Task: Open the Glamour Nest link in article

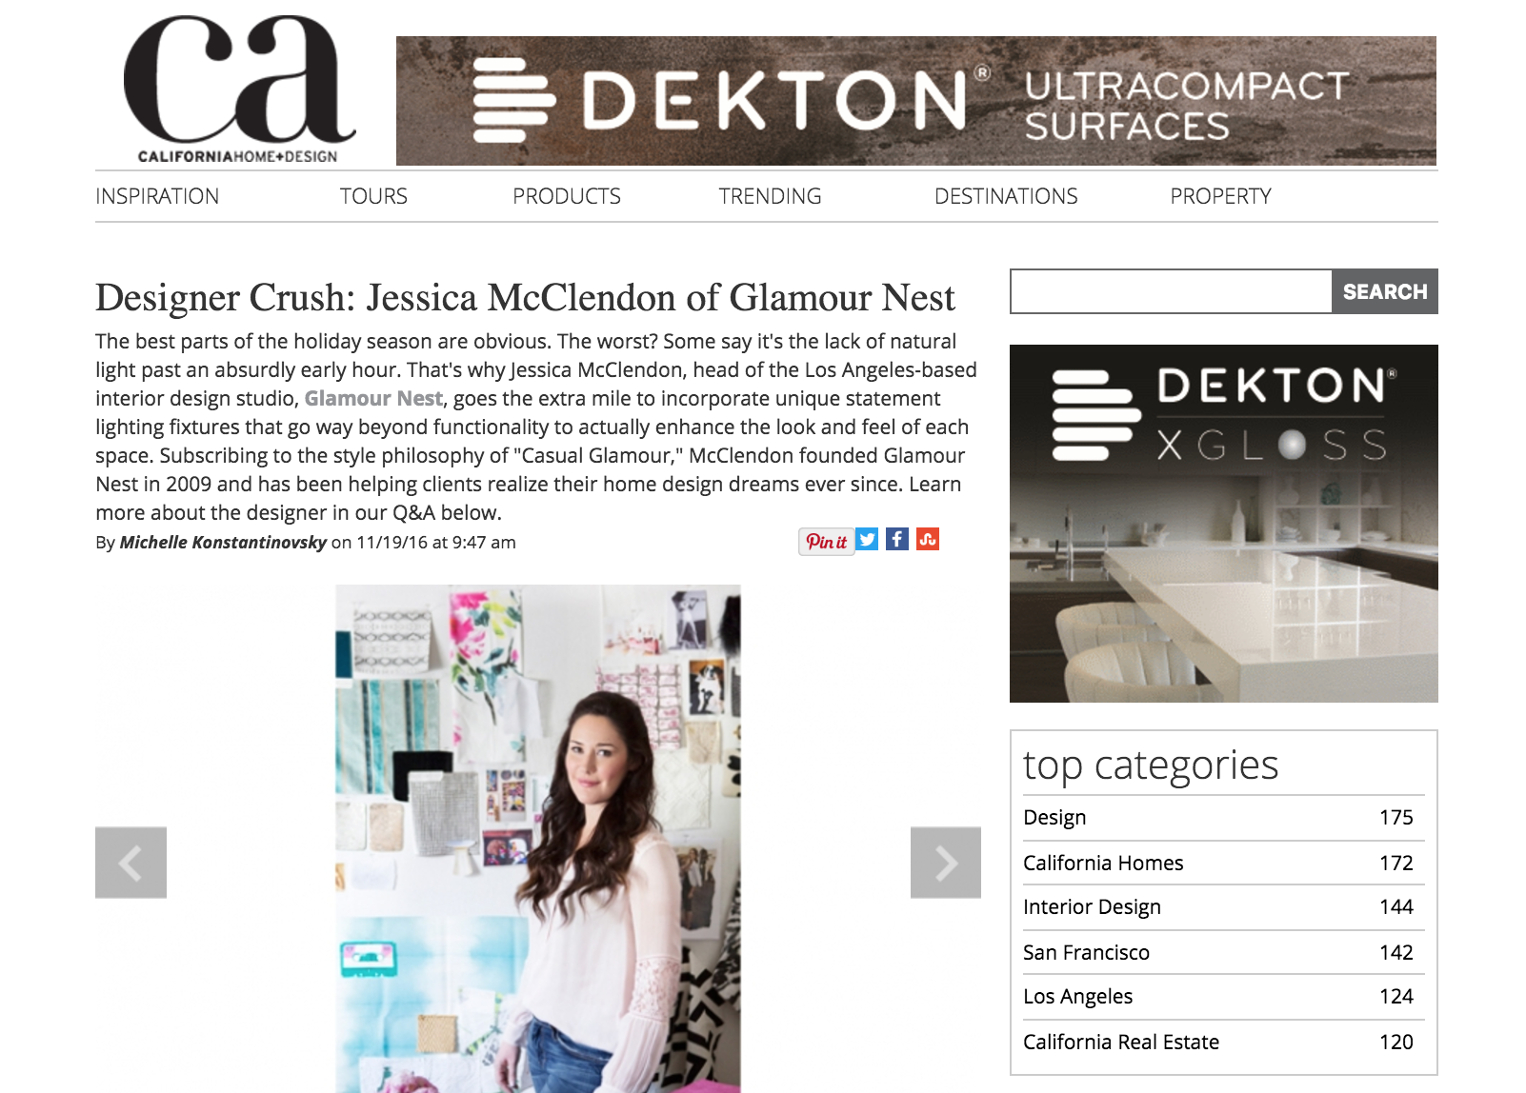Action: [373, 398]
